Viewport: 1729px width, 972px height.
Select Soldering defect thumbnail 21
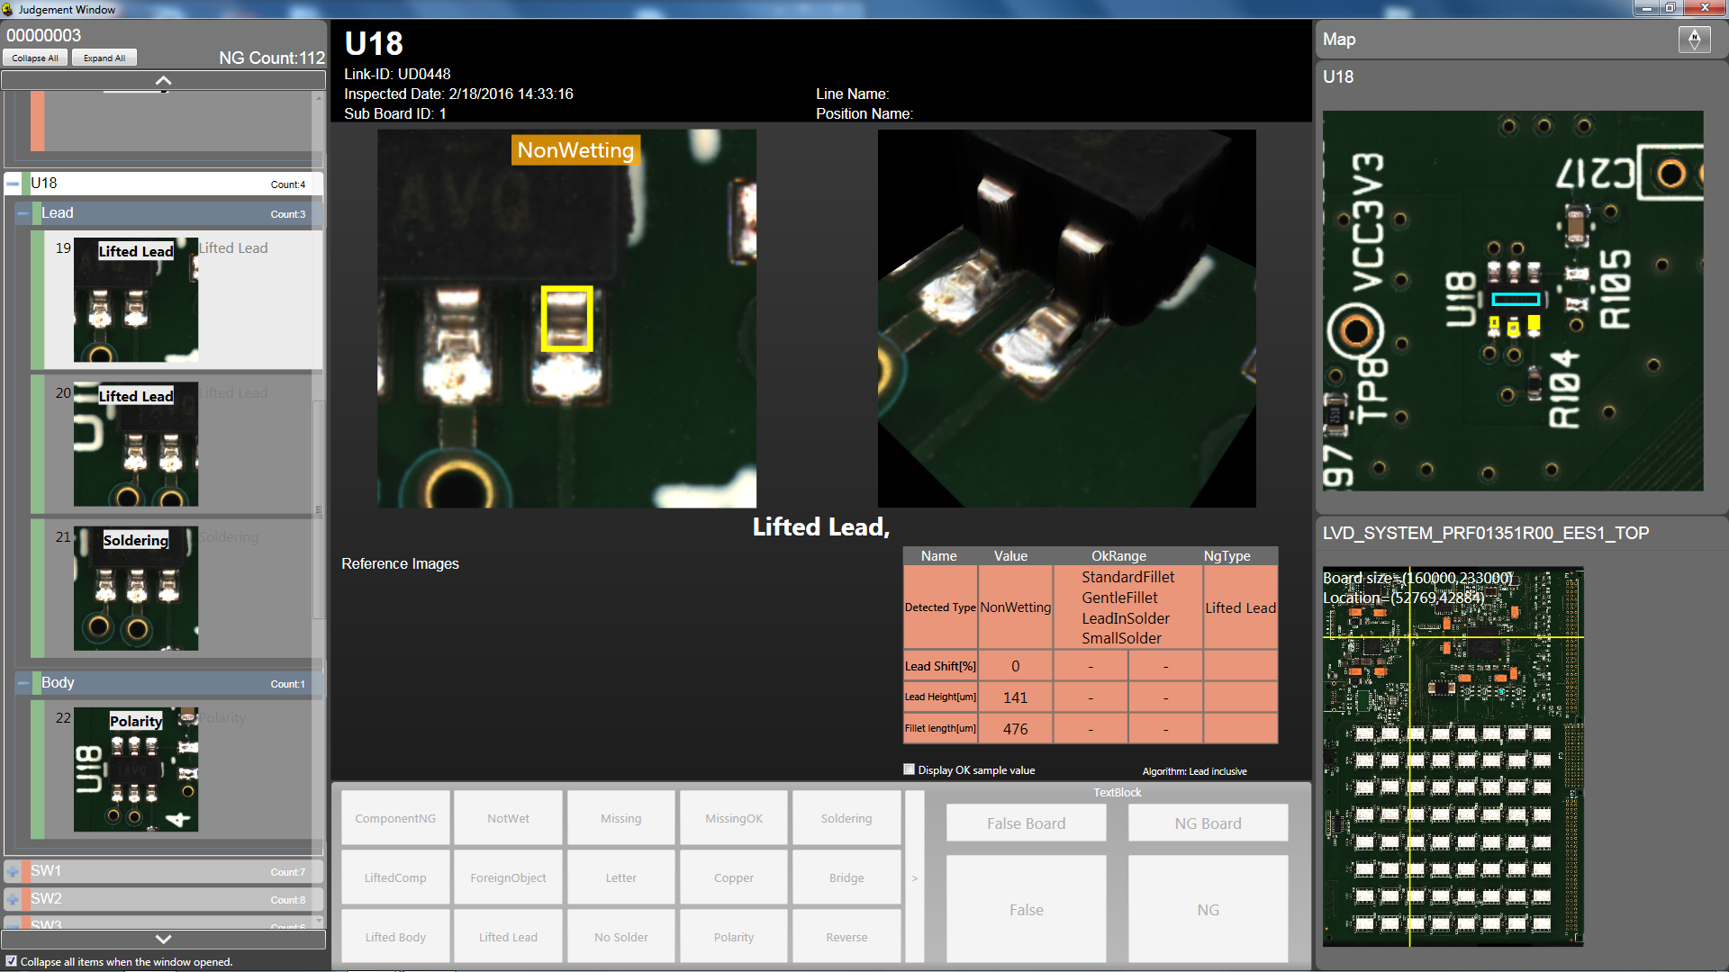136,589
